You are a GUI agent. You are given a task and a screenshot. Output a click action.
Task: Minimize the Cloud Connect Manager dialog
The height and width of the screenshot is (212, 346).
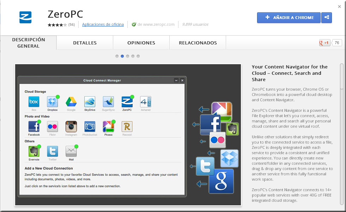coord(176,80)
